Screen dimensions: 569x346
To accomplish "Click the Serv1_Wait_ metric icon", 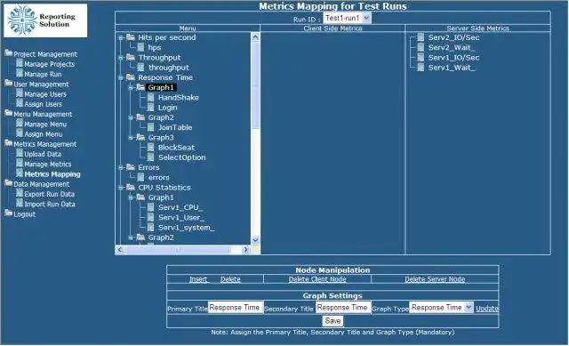I will coord(421,68).
